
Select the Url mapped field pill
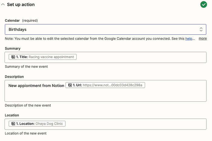105,85
